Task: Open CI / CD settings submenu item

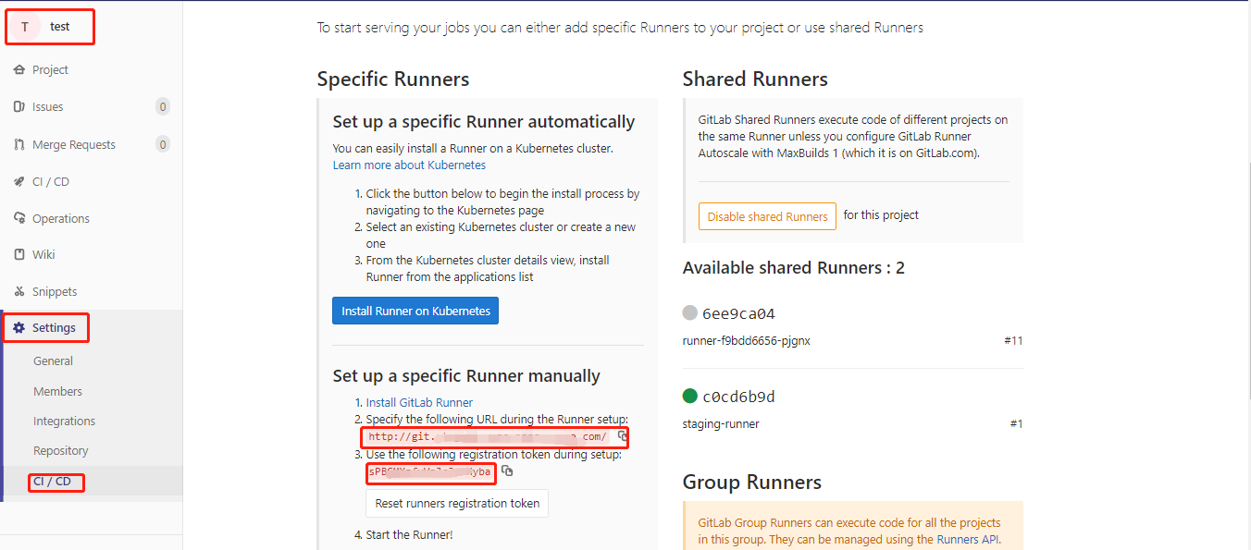Action: pyautogui.click(x=52, y=482)
